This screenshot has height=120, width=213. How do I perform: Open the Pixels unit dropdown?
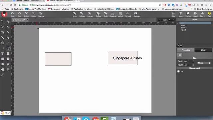point(204,63)
